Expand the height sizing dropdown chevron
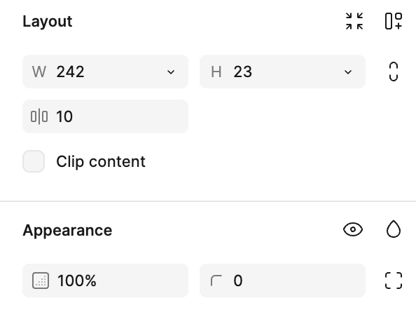416x310 pixels. 348,72
